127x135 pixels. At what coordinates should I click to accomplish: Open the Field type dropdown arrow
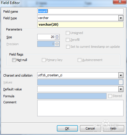point(121,18)
